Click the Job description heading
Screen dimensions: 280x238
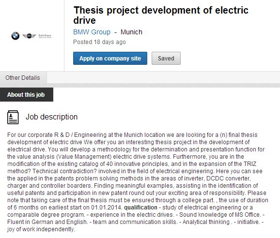pyautogui.click(x=52, y=117)
